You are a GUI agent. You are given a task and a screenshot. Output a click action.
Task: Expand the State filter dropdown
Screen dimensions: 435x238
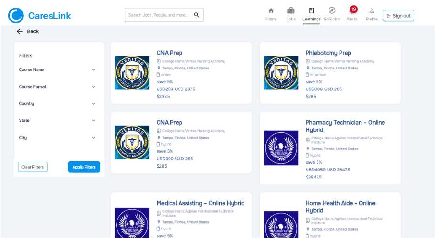(x=93, y=121)
